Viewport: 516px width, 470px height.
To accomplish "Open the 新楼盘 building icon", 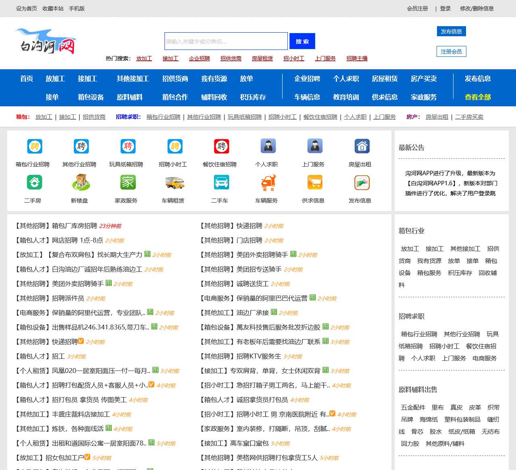I will pyautogui.click(x=81, y=182).
